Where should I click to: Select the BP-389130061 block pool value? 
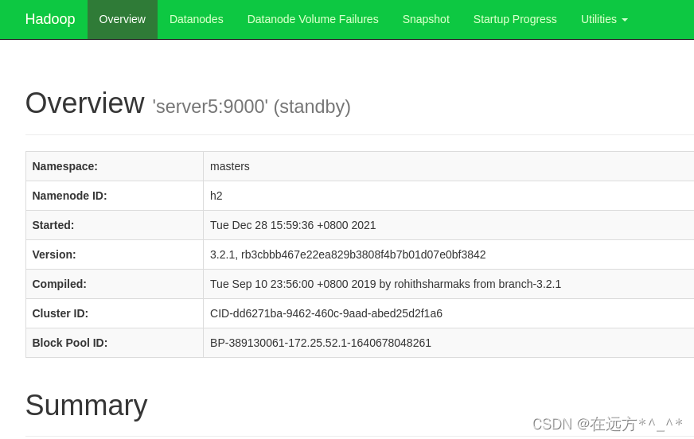pos(321,343)
